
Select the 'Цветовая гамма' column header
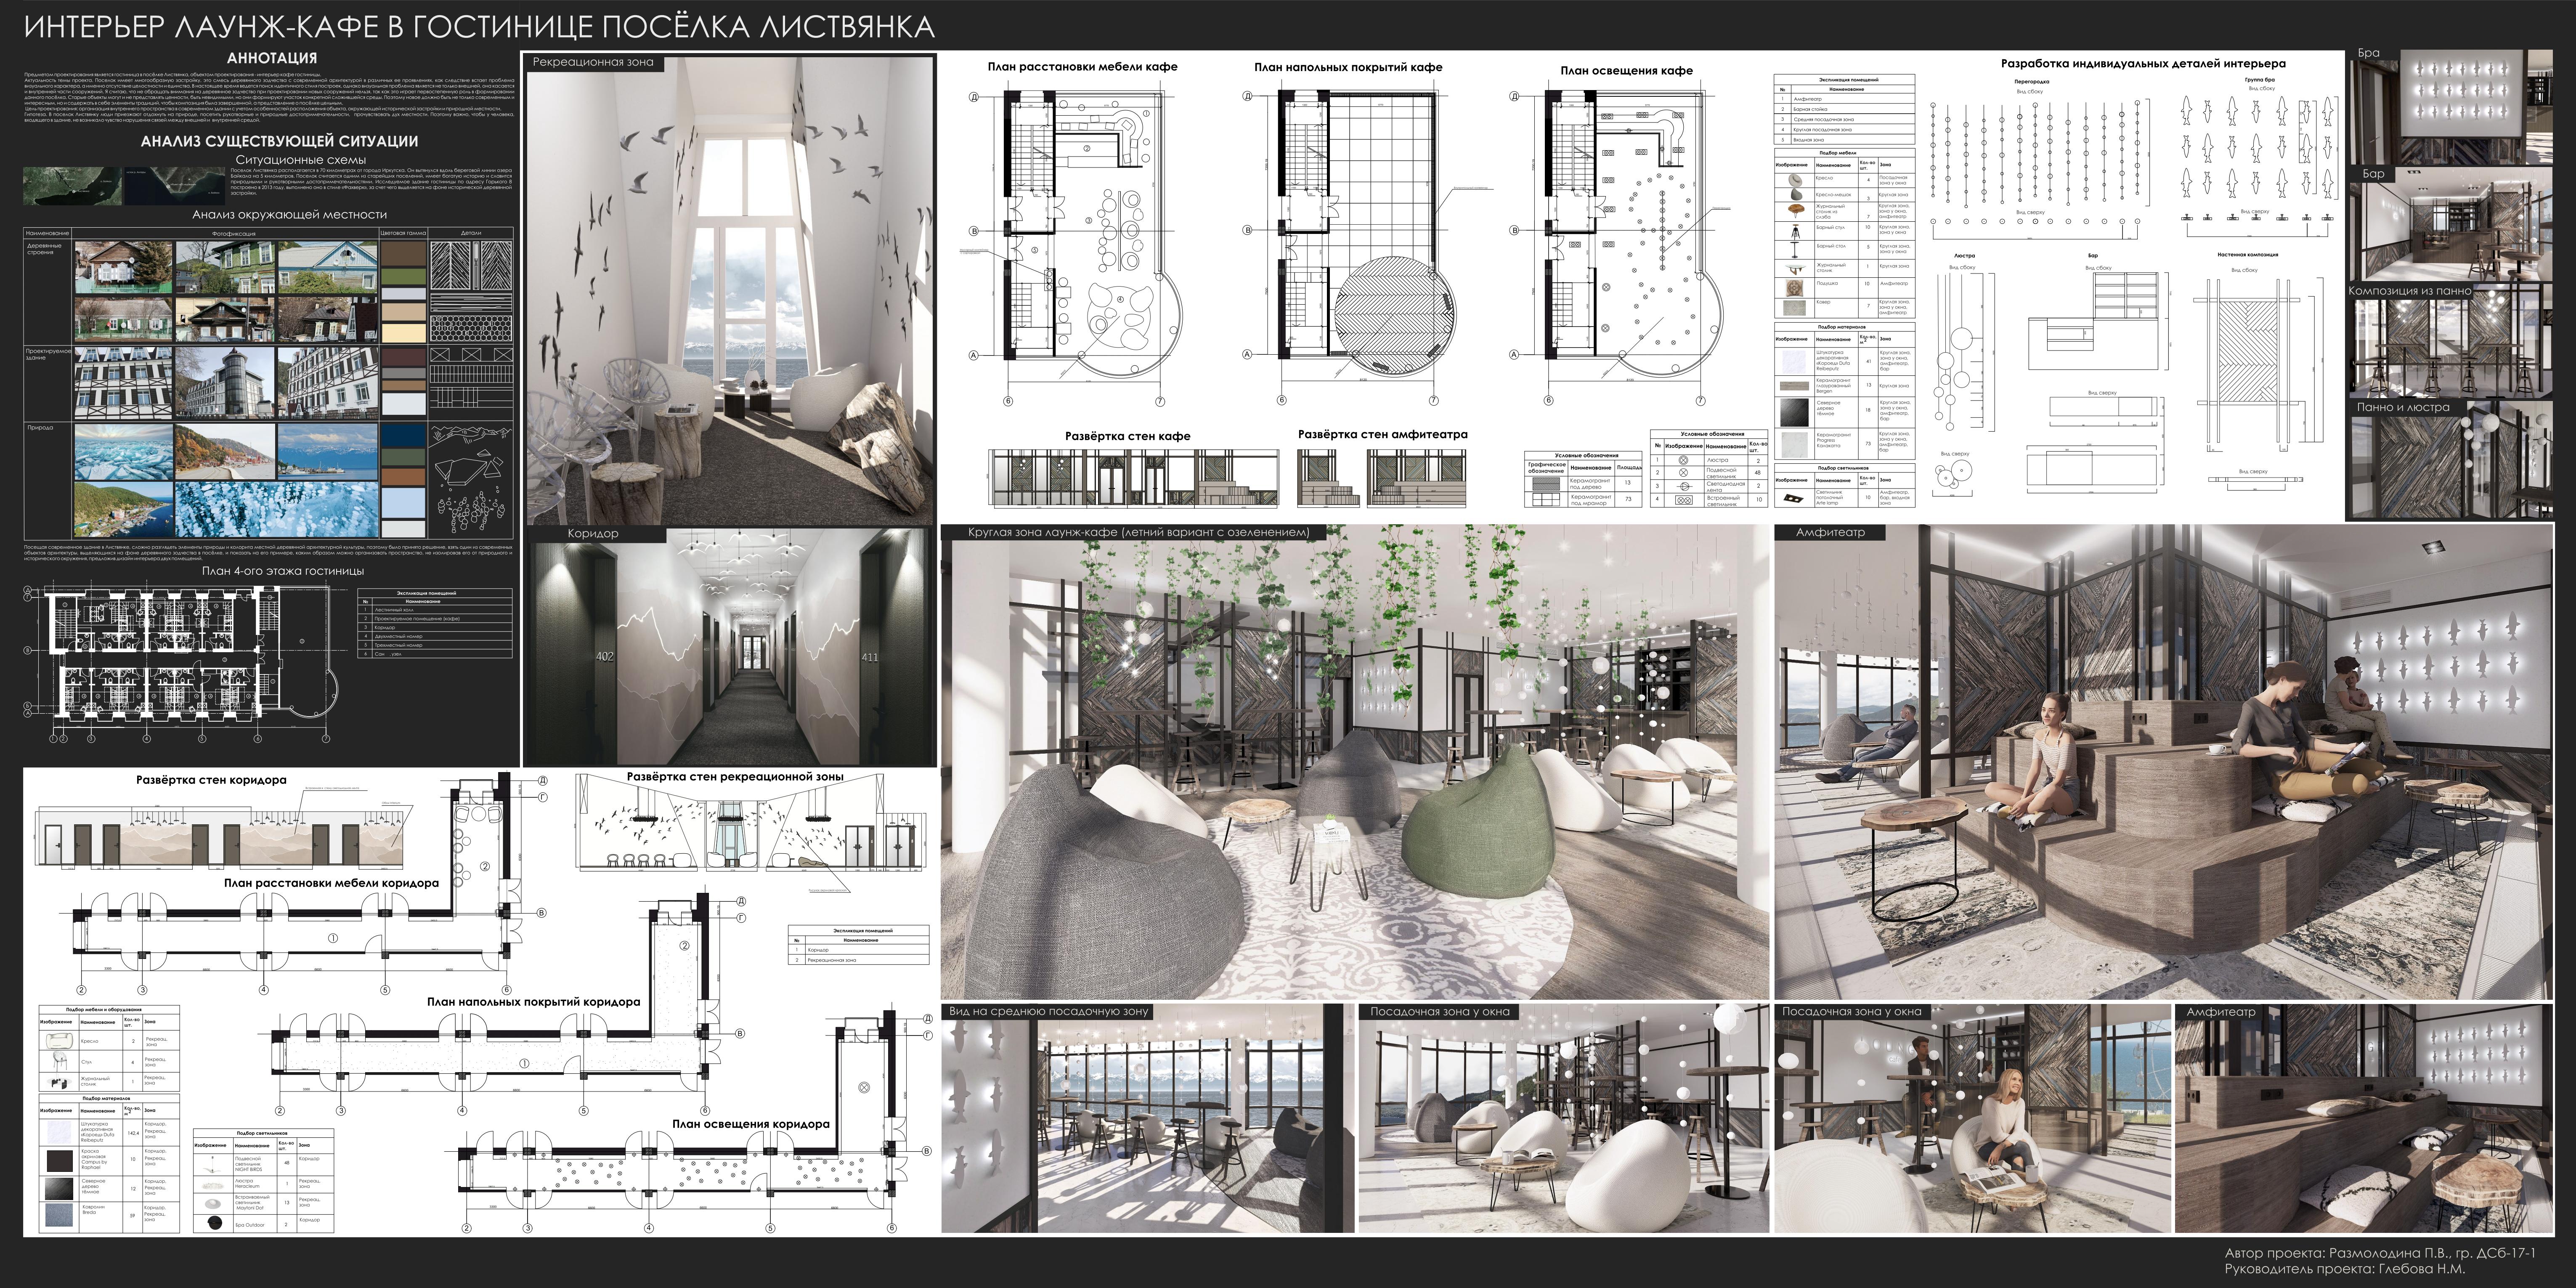pyautogui.click(x=403, y=233)
